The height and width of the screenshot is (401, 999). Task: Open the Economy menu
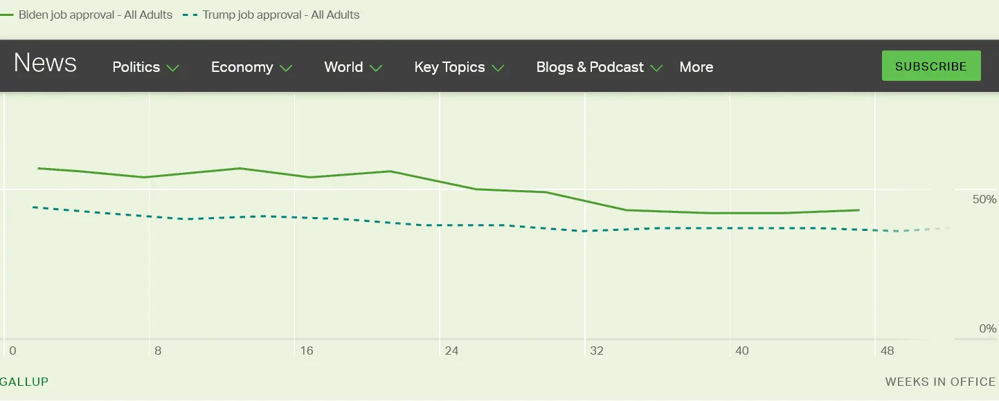(242, 67)
